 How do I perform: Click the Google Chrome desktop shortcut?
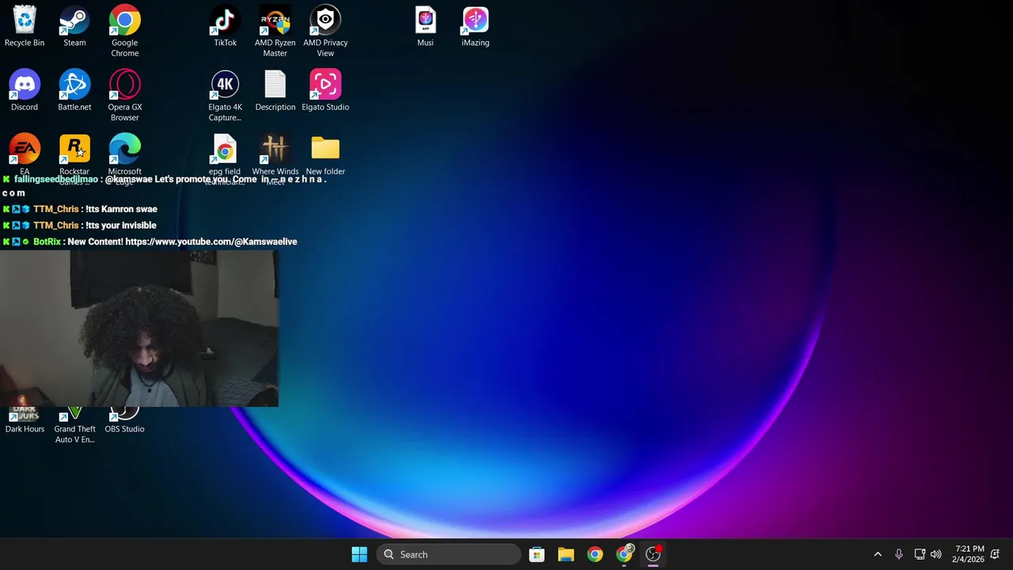[x=124, y=32]
